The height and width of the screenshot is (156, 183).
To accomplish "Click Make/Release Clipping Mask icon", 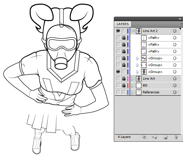I will click(x=144, y=137).
